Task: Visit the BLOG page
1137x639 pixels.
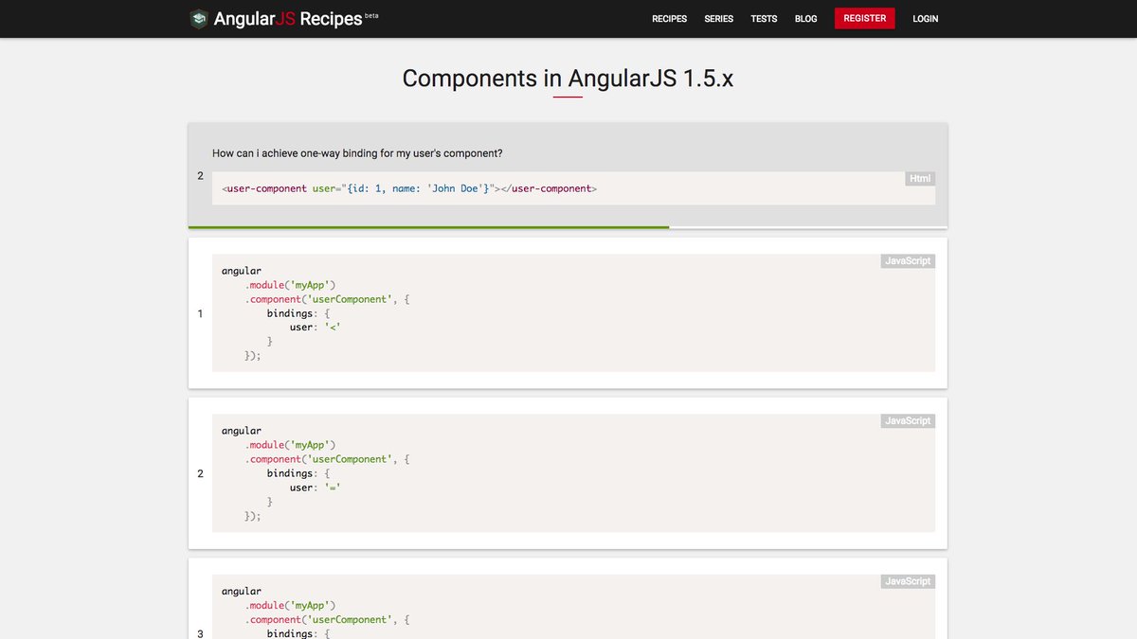Action: coord(806,19)
